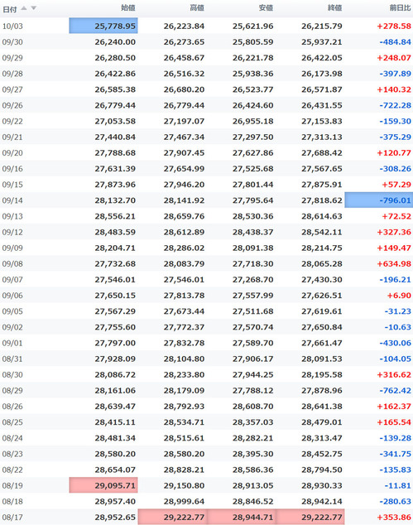Screen dimensions: 413x525
Task: Select close price 27,619.61
Action: pos(322,311)
